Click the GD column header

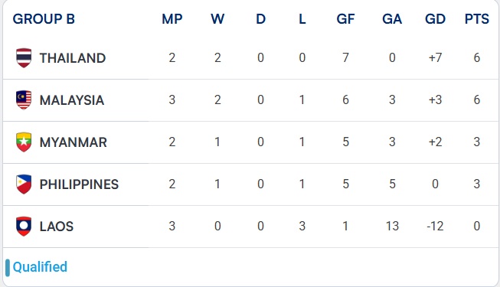tap(435, 19)
